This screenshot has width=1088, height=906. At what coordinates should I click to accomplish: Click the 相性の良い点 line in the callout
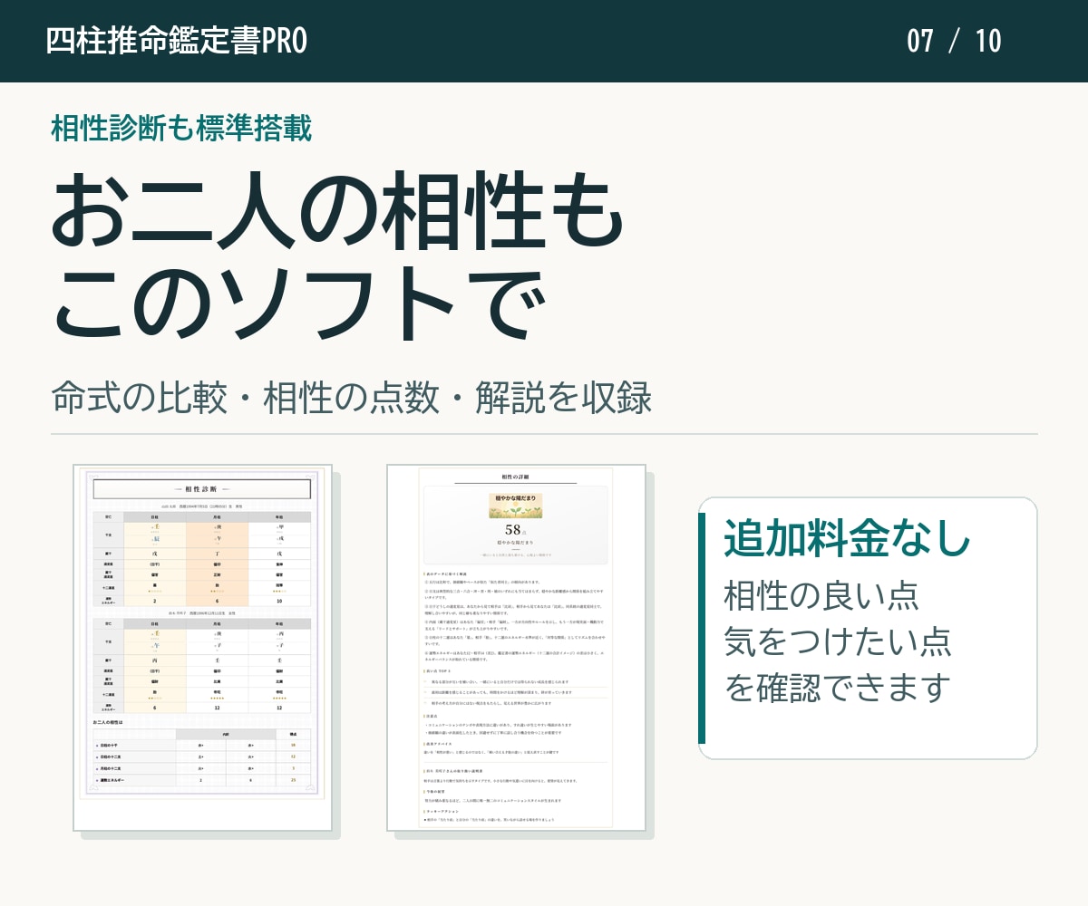pos(822,596)
